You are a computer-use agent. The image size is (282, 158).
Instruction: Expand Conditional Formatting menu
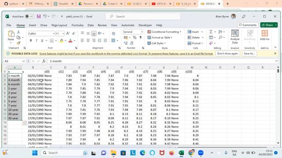(164, 32)
